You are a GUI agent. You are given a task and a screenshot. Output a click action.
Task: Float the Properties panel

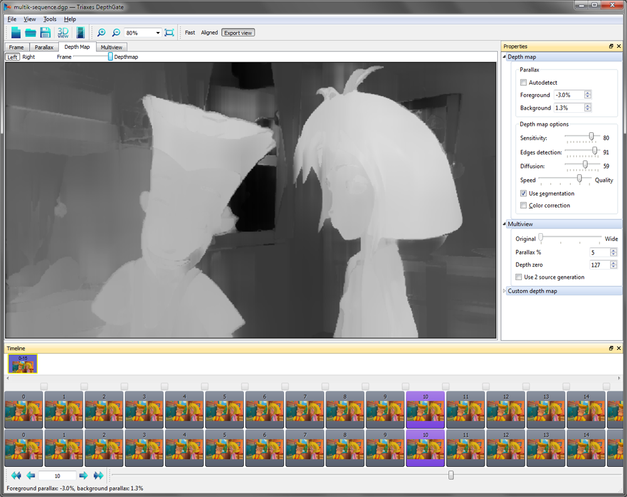click(x=611, y=46)
